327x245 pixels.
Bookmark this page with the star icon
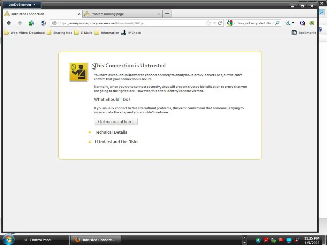[208, 23]
